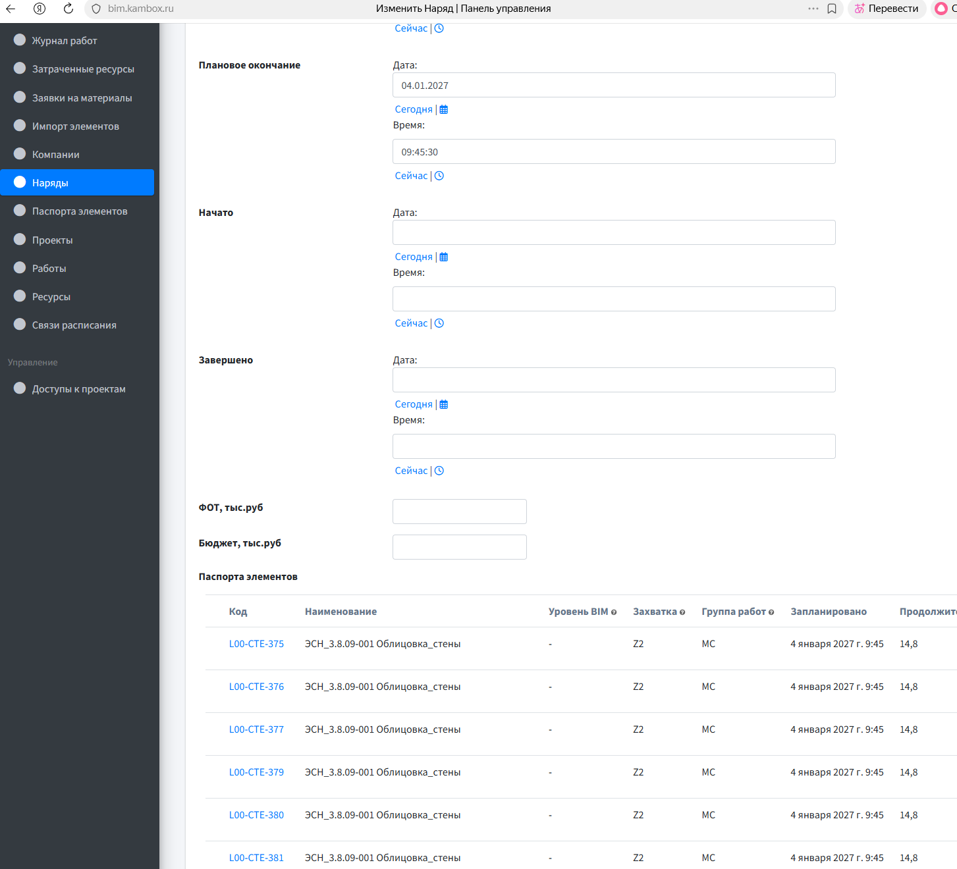Click the Захватка help icon

point(682,612)
